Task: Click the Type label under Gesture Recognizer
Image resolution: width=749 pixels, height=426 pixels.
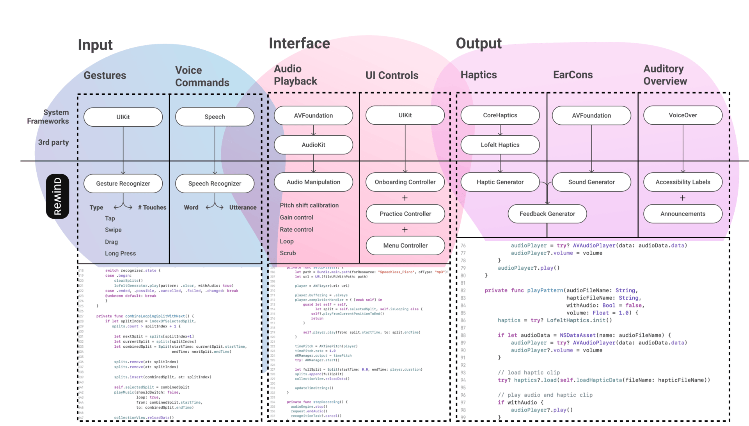Action: coord(96,207)
